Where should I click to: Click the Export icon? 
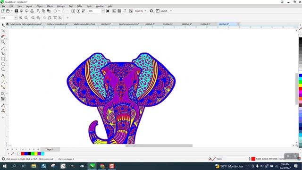point(78,11)
